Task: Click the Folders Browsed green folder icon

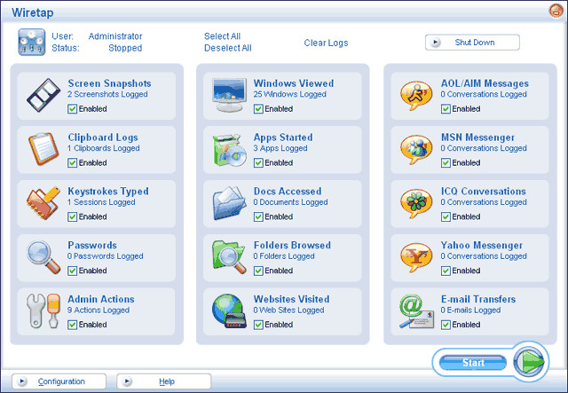Action: click(229, 256)
